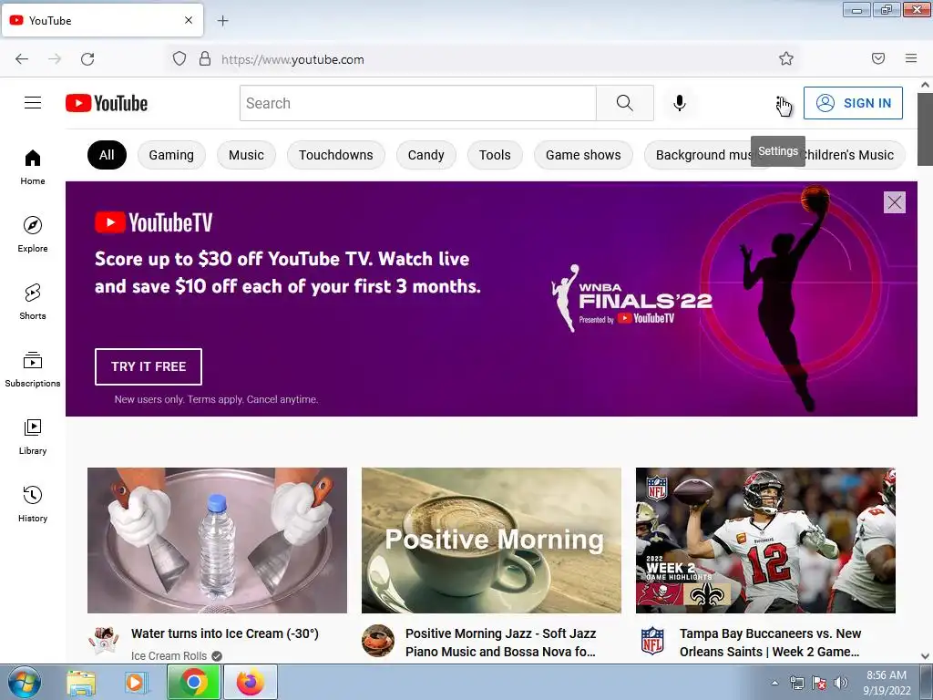Click the browser address bar

pos(482,59)
